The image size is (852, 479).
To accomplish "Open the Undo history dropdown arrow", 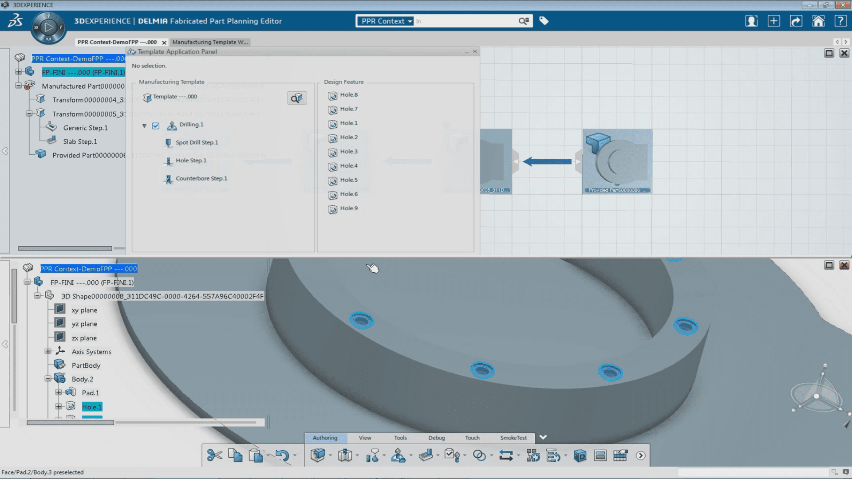I will pos(295,456).
